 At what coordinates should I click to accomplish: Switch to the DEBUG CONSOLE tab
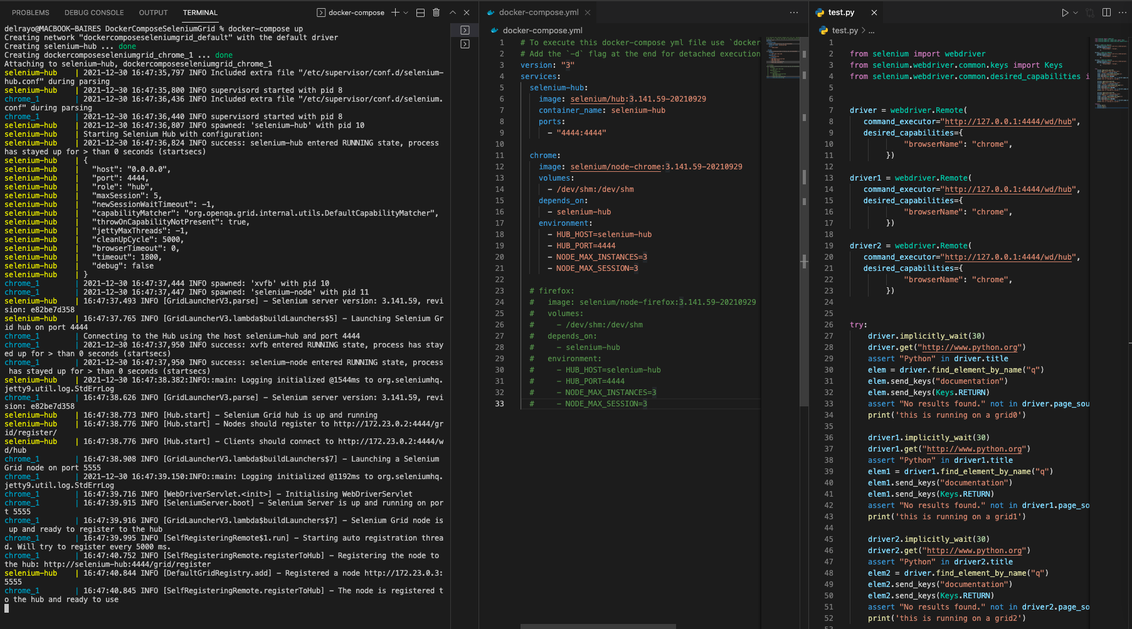tap(94, 12)
